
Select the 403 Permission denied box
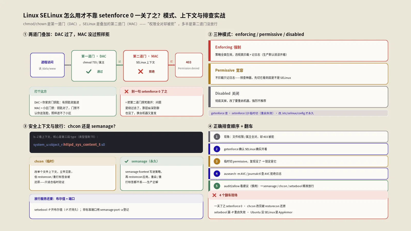(x=189, y=65)
